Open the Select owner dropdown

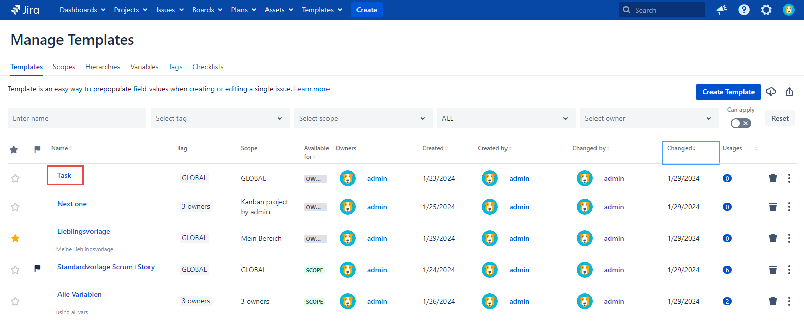click(x=648, y=118)
